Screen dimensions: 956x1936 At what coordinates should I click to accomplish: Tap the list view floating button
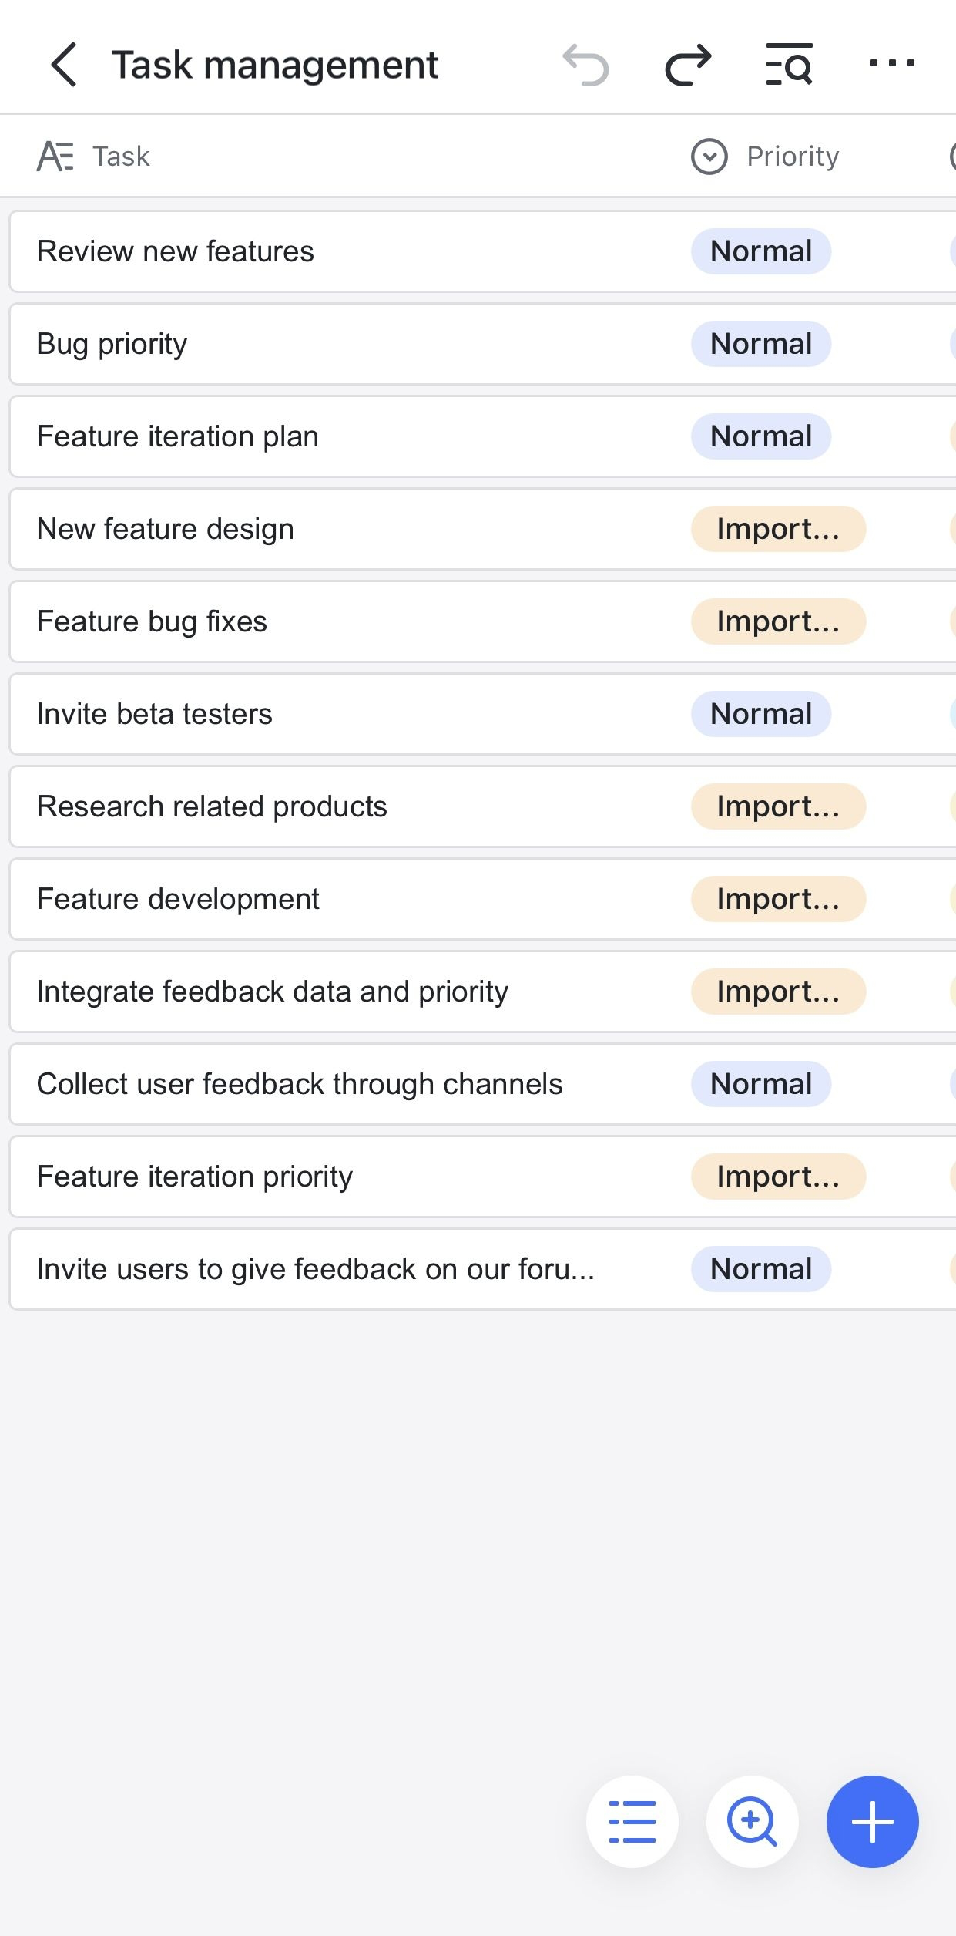(632, 1822)
